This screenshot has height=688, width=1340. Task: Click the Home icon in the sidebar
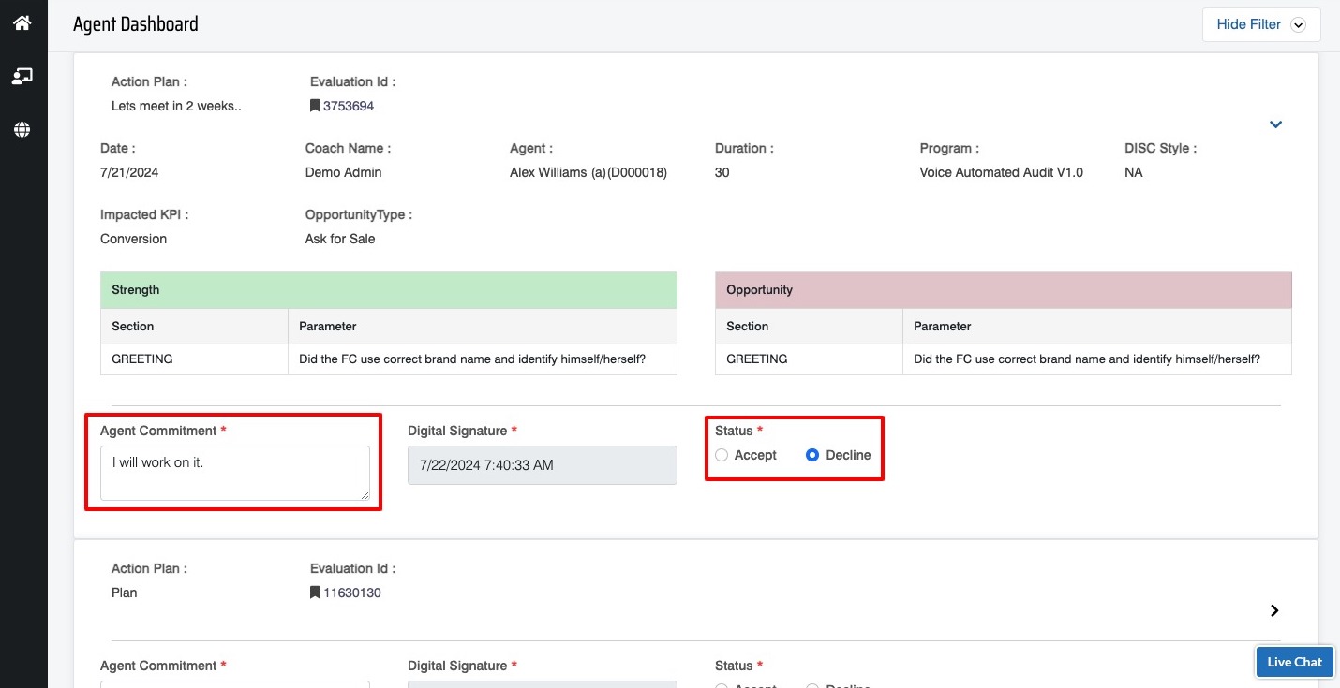point(22,22)
